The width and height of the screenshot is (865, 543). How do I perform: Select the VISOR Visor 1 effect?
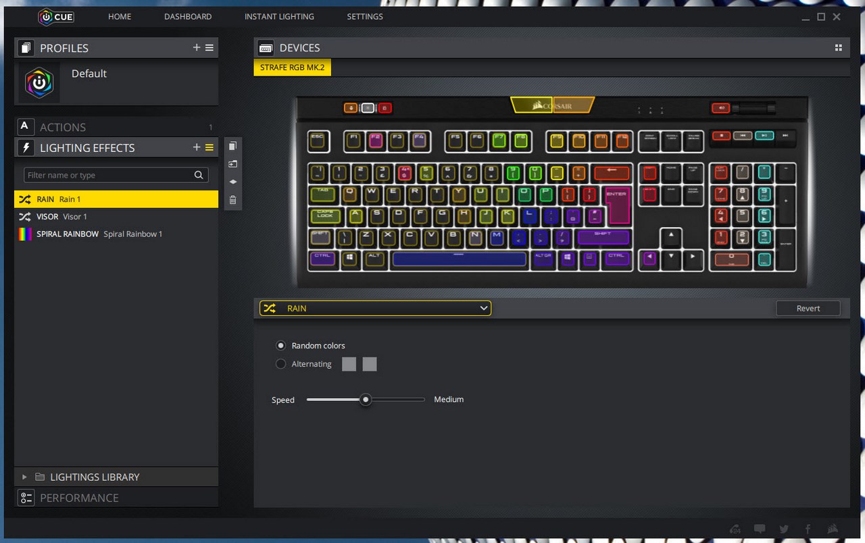click(116, 217)
